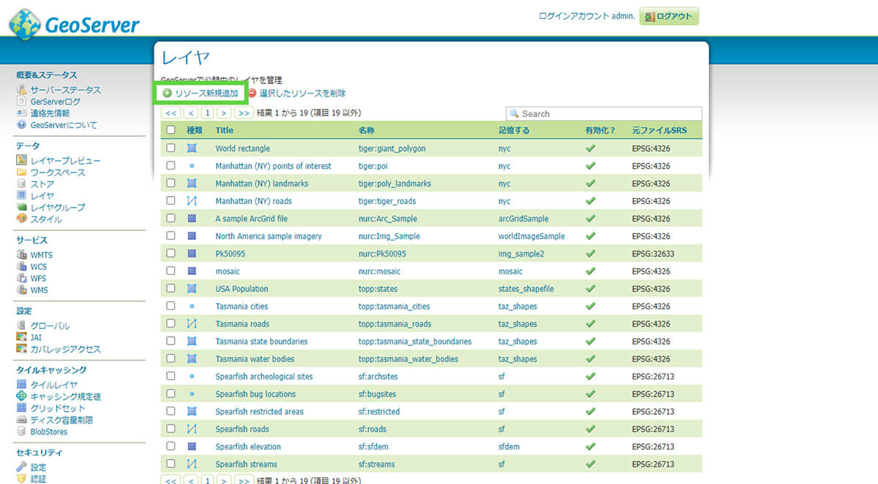Sort table by 種類 column header
Viewport: 878px width, 484px height.
coord(194,130)
